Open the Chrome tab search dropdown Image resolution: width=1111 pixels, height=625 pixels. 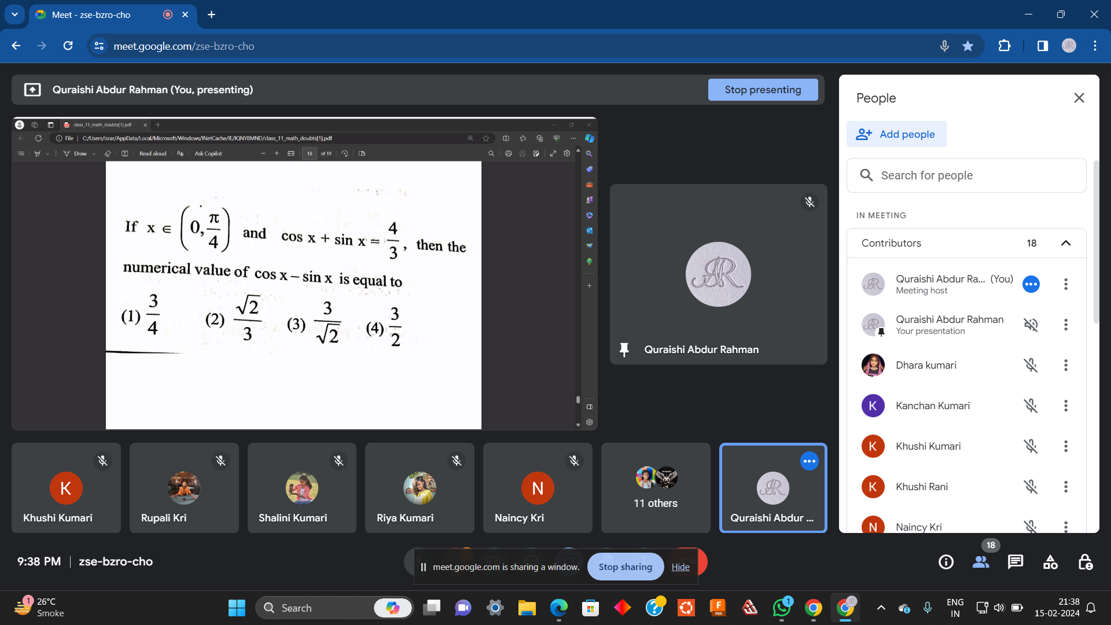tap(14, 14)
